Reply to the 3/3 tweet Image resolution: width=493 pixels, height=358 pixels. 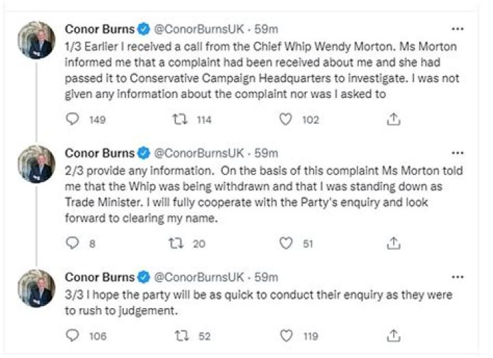coord(73,335)
